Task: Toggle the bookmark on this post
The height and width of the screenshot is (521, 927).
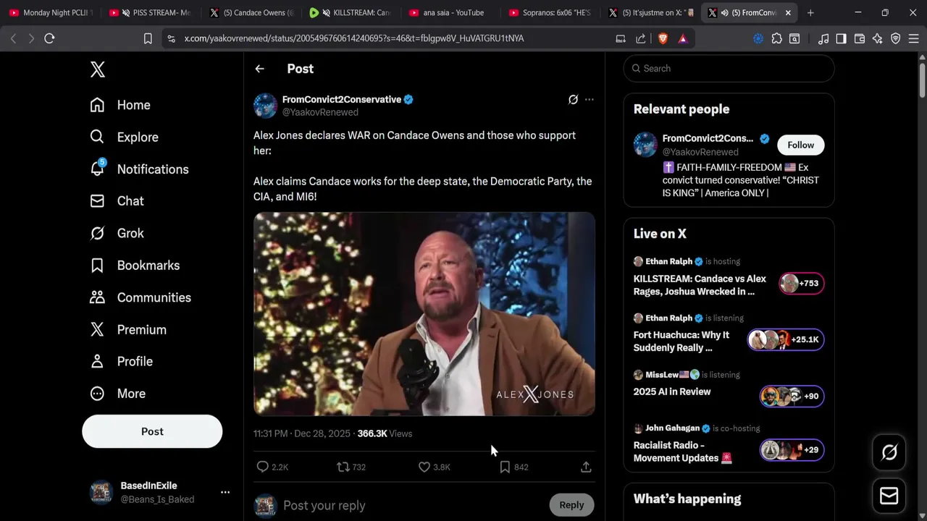Action: pos(505,467)
